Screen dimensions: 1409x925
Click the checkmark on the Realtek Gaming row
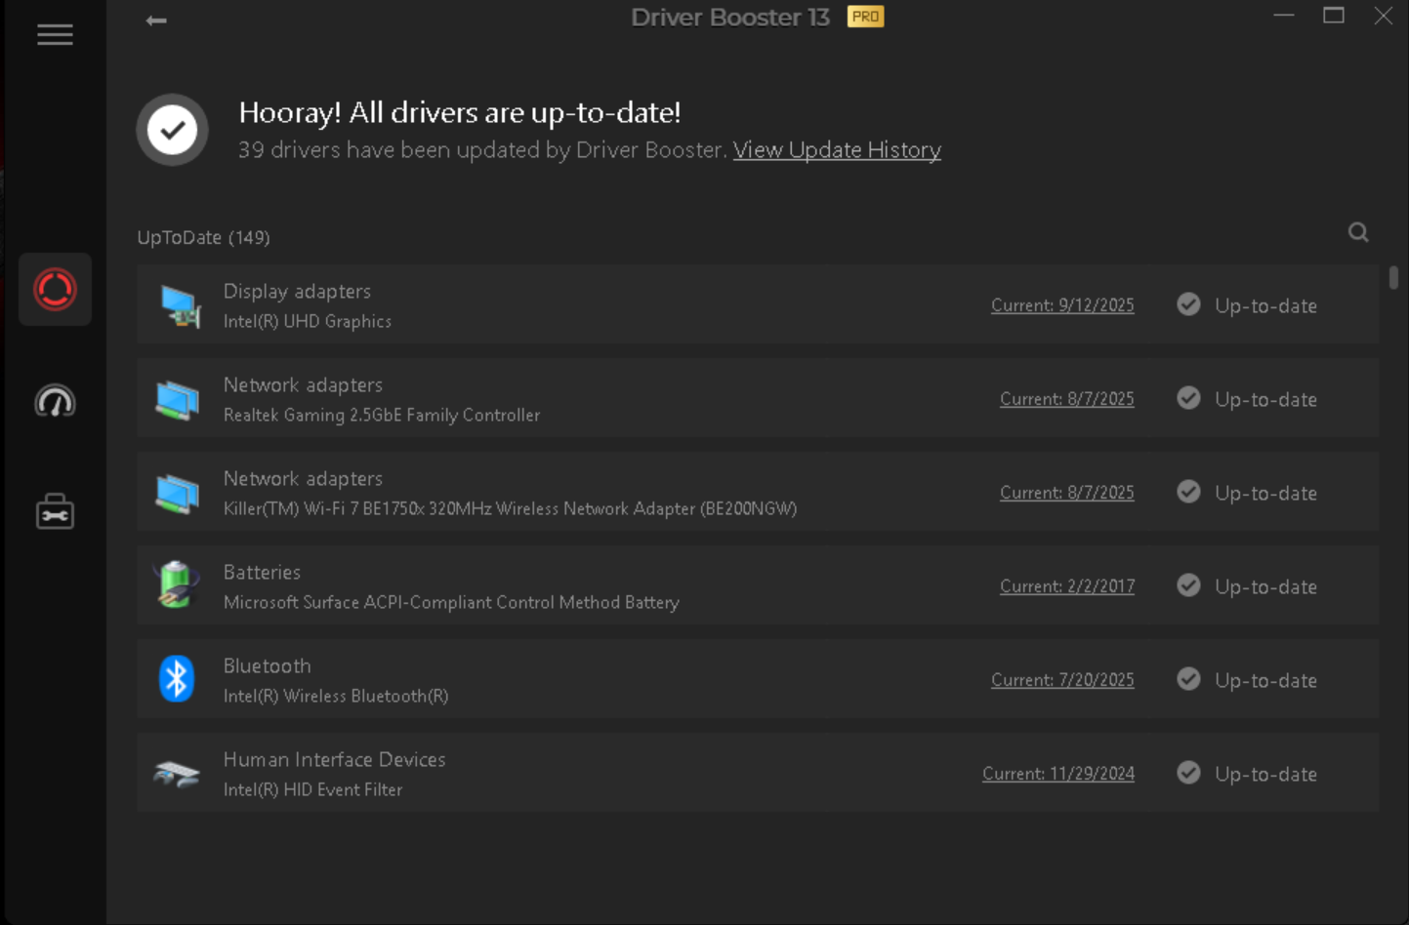click(x=1188, y=398)
